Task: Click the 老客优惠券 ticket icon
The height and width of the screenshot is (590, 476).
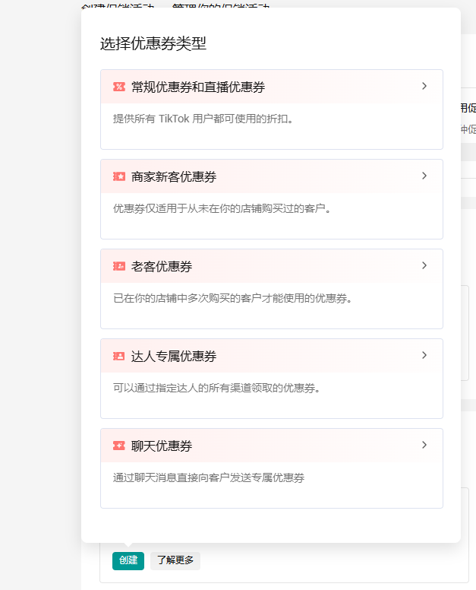Action: 119,266
